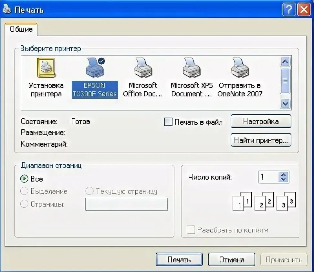Click the Комментарий label
This screenshot has width=314, height=272.
pyautogui.click(x=44, y=144)
